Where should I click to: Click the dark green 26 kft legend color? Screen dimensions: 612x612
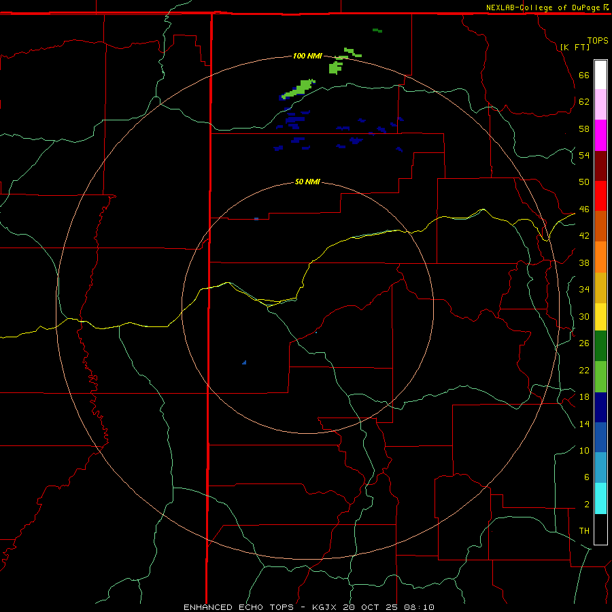(x=600, y=345)
